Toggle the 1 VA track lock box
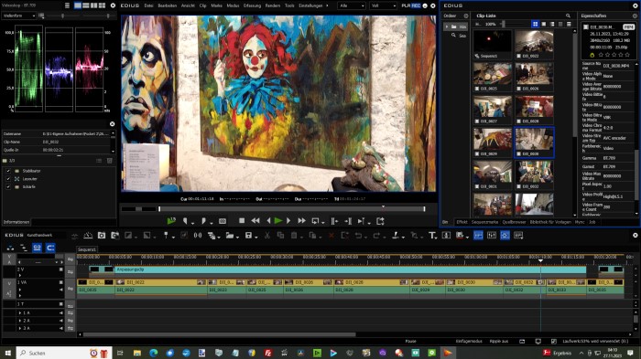This screenshot has width=641, height=359. click(x=61, y=282)
